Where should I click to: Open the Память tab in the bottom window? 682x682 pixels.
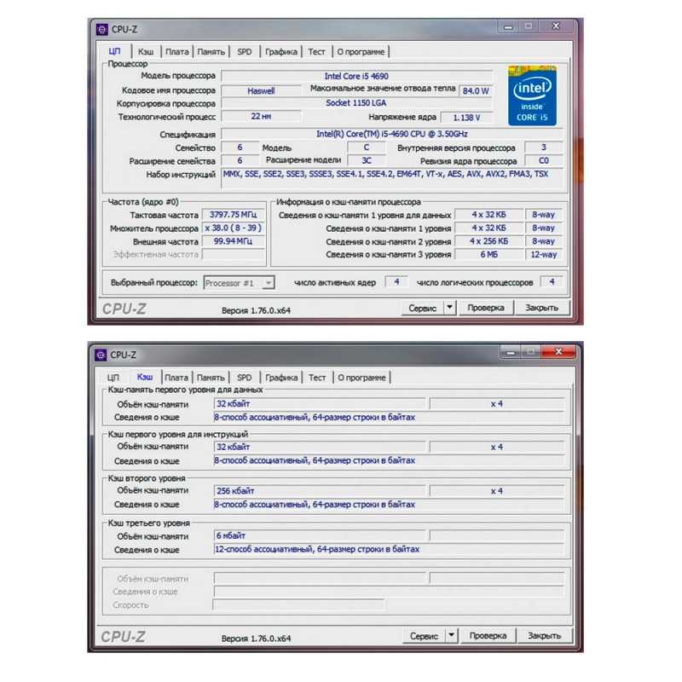coord(211,378)
